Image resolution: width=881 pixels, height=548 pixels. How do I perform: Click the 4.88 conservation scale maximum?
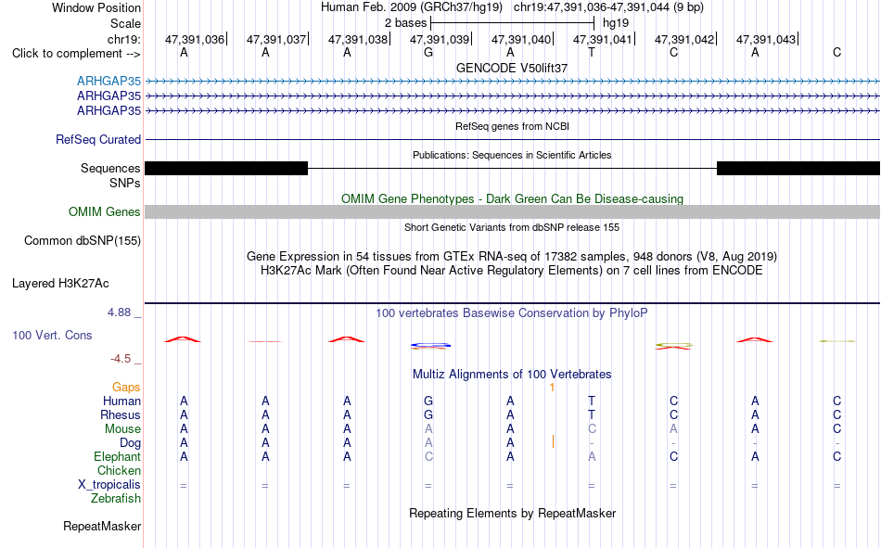click(119, 312)
